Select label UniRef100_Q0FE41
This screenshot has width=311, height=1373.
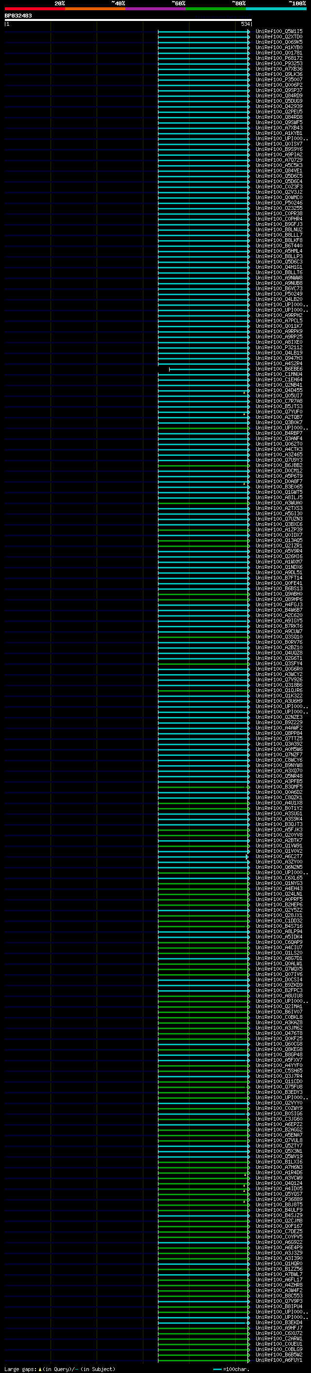tap(279, 583)
